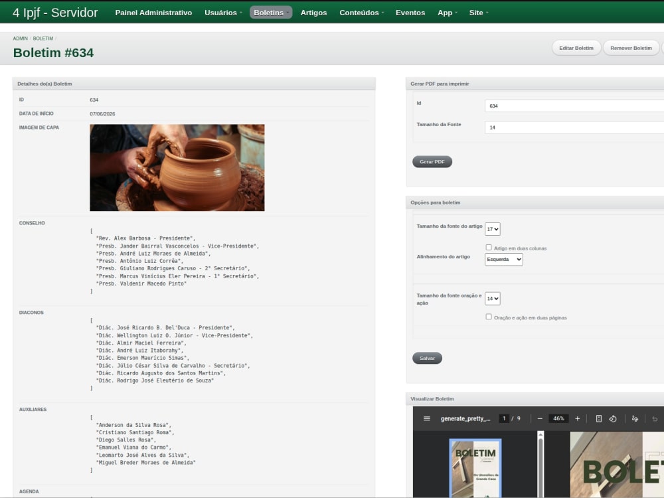Click "Miguel Breder Moraes de Almeida" line
This screenshot has width=664, height=498.
coord(145,463)
